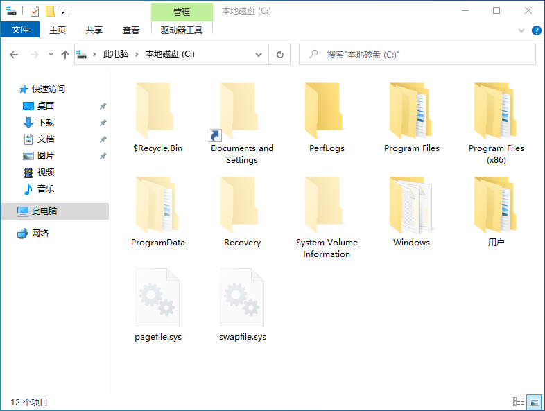The width and height of the screenshot is (545, 411).
Task: Open 下载 in navigation pane
Action: 46,122
